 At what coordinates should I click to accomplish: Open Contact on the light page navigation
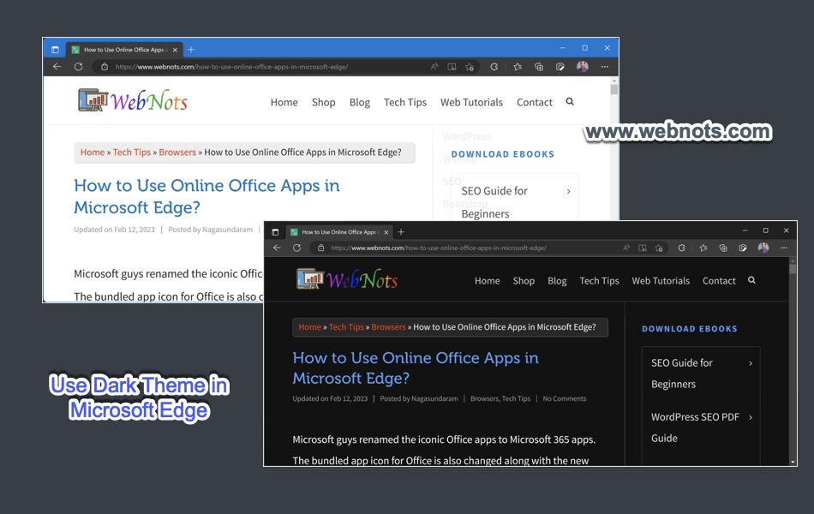(534, 102)
